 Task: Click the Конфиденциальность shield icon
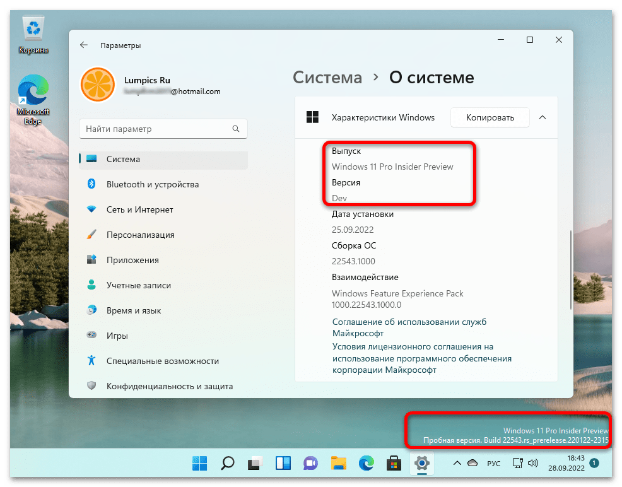[x=91, y=385]
